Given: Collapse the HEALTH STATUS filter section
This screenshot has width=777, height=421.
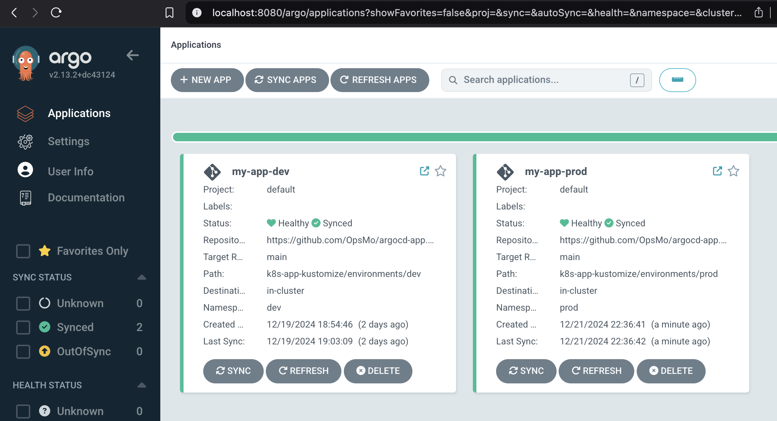Looking at the screenshot, I should [142, 385].
